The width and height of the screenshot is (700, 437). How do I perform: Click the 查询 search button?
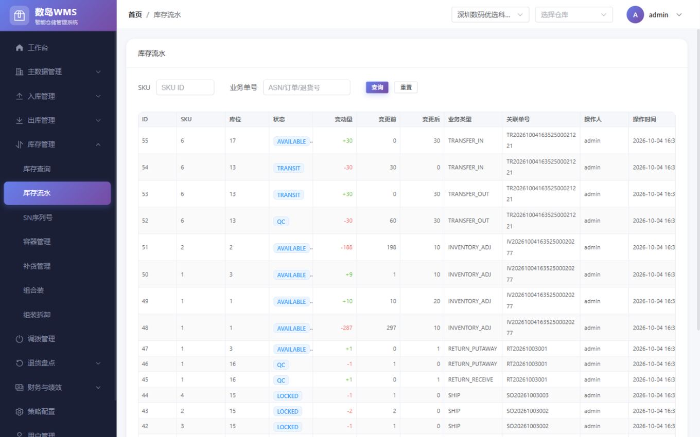377,87
